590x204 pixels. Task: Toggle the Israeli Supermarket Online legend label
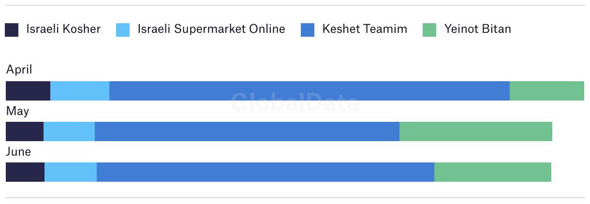[211, 29]
